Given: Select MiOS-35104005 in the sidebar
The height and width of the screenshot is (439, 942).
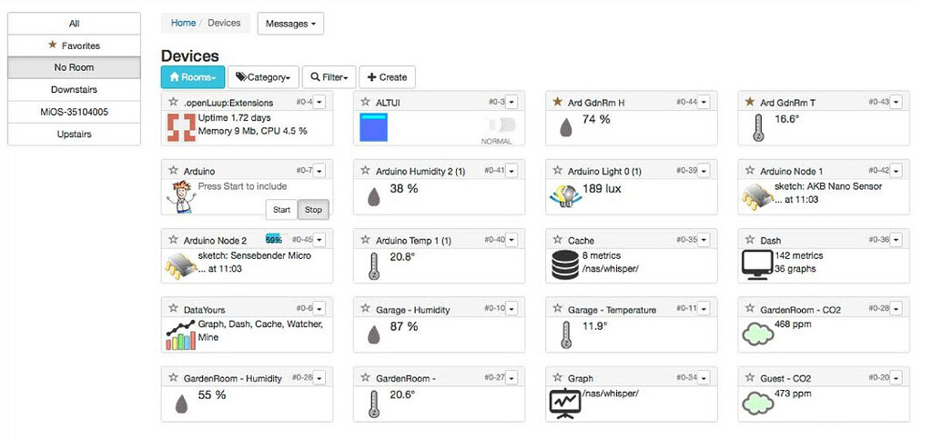Looking at the screenshot, I should click(74, 112).
